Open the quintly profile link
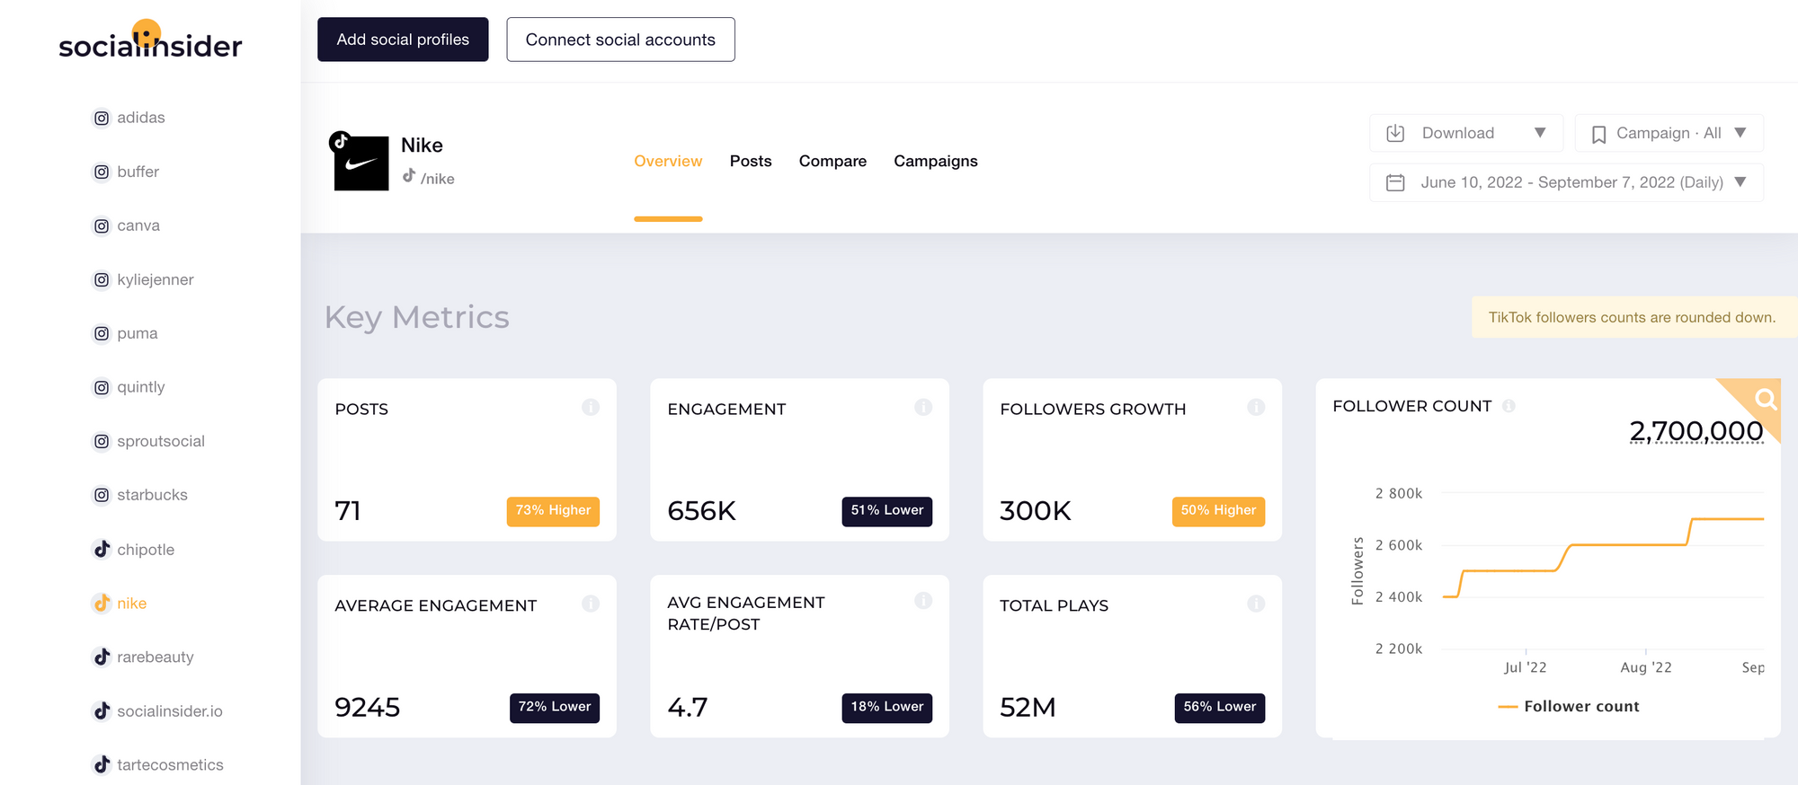Viewport: 1798px width, 785px height. click(141, 387)
